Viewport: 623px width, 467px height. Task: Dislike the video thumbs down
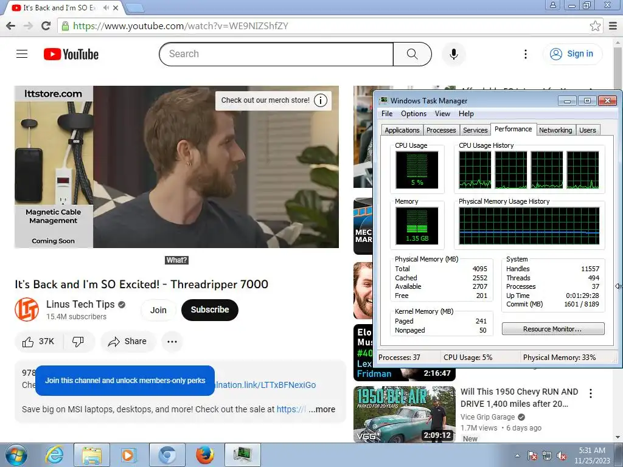[78, 342]
